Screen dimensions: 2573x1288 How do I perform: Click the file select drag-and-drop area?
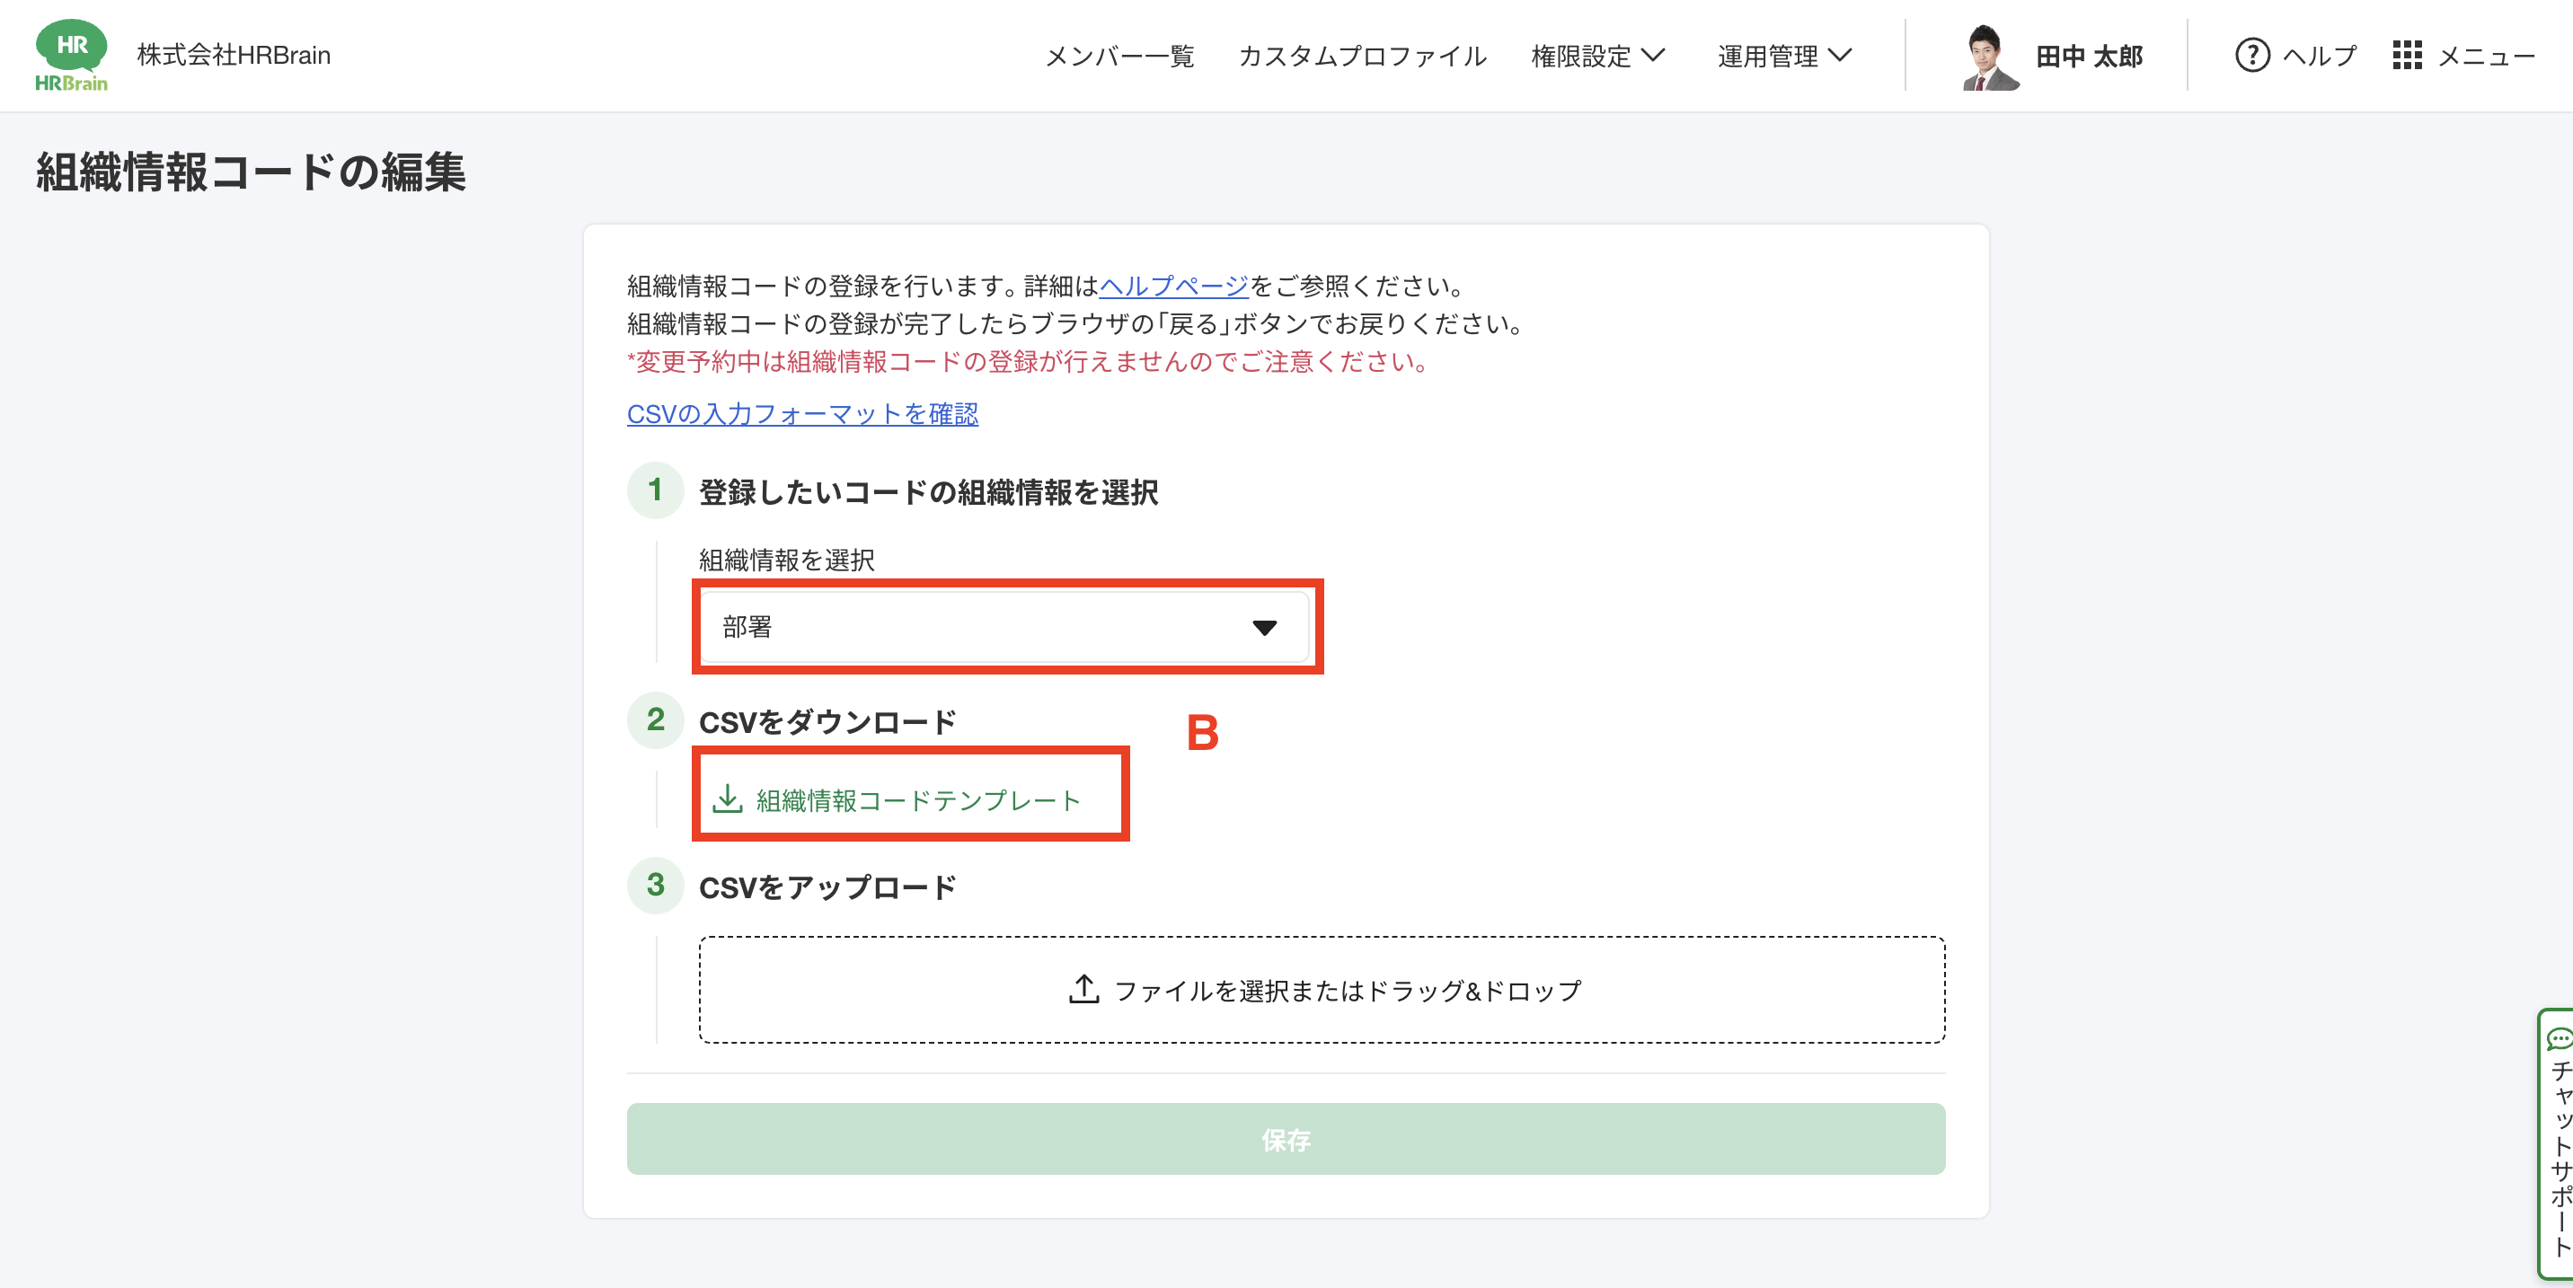point(1321,991)
